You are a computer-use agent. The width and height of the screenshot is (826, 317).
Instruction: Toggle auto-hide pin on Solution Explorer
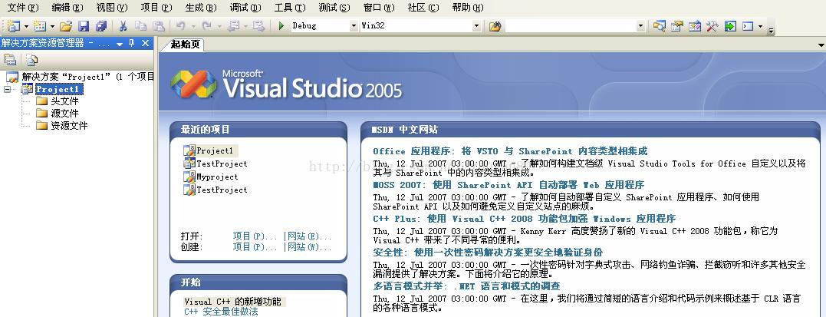pyautogui.click(x=132, y=43)
